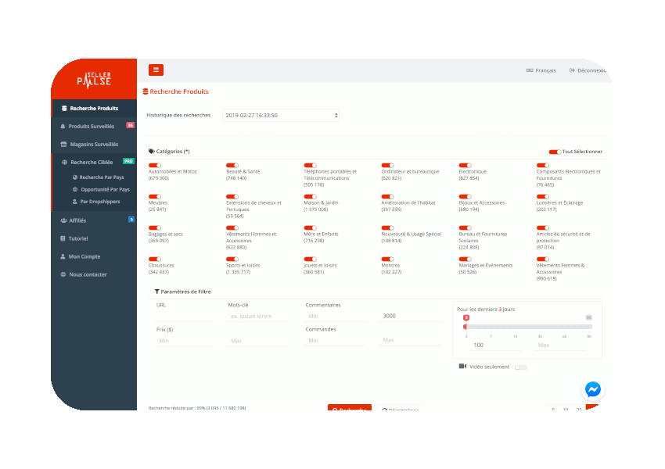Click the icon beside Opportunité Par Pays
Image resolution: width=665 pixels, height=469 pixels.
(x=75, y=189)
